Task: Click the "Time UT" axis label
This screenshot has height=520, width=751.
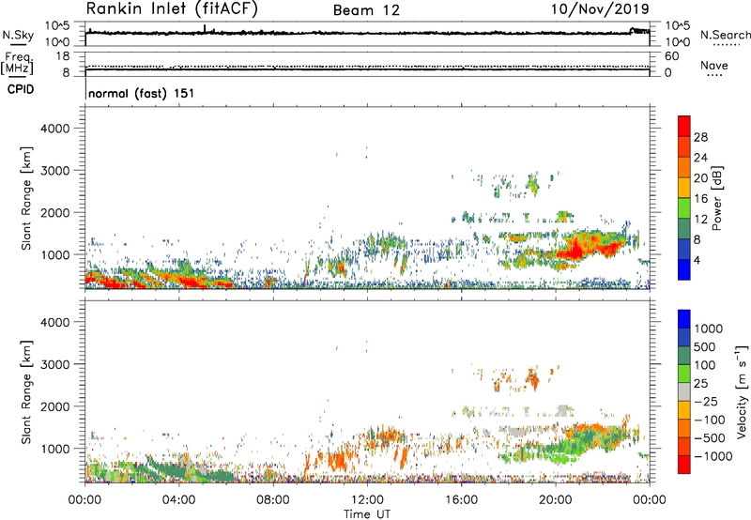Action: (x=367, y=514)
